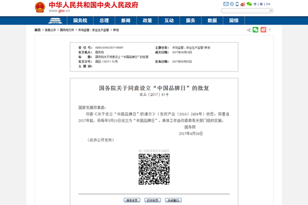The width and height of the screenshot is (308, 205).
Task: Click the Tiananmen gate home icon in navbar
Action: (55, 20)
